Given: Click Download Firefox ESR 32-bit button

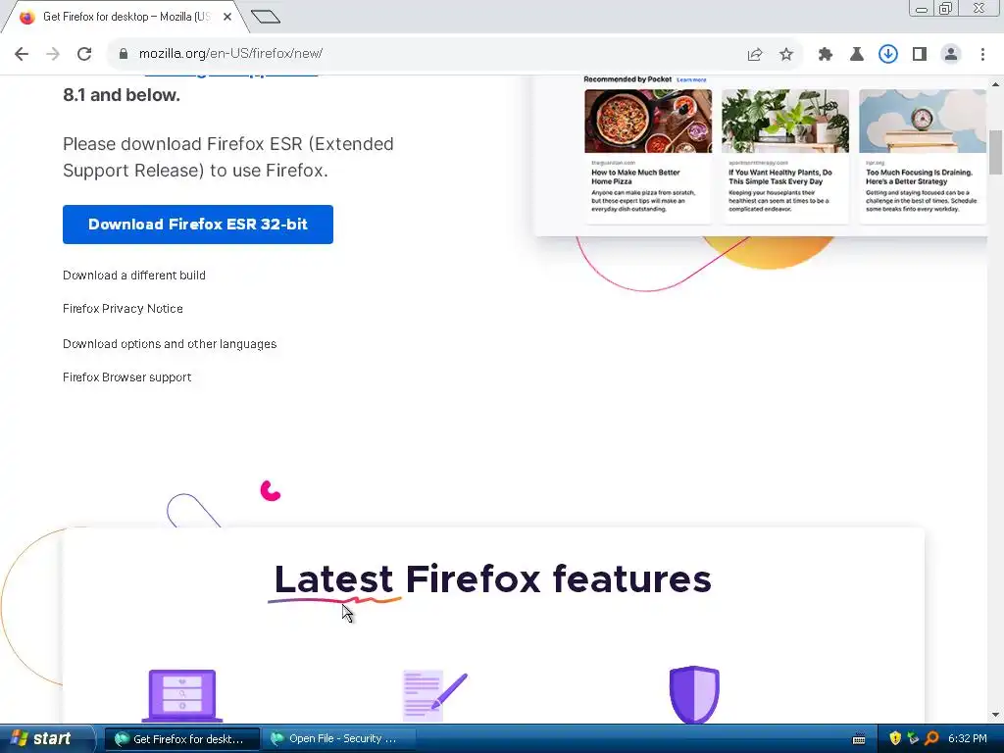Looking at the screenshot, I should (x=198, y=225).
